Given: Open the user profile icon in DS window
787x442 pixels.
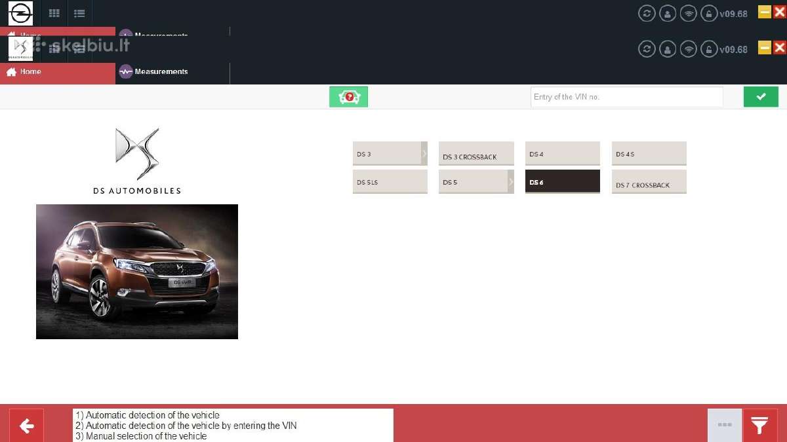Looking at the screenshot, I should point(668,49).
